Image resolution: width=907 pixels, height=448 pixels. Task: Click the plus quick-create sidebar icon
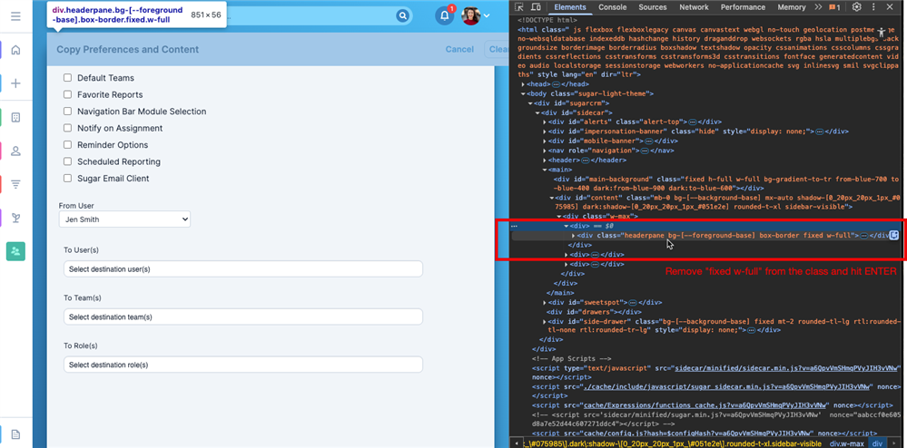coord(15,83)
